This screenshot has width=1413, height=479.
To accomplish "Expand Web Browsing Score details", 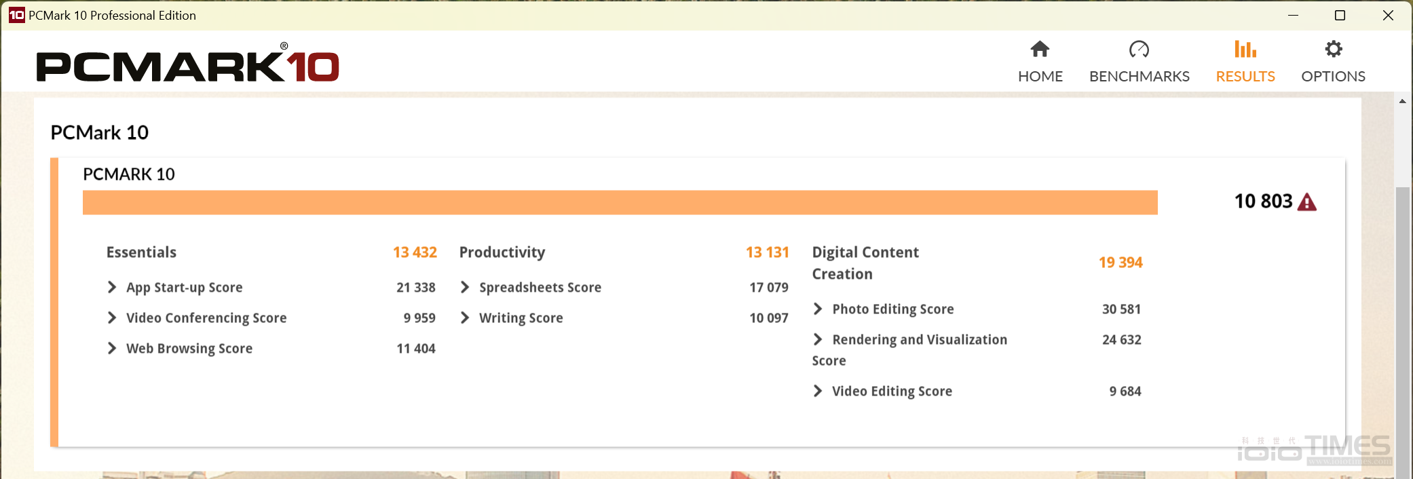I will (x=112, y=349).
